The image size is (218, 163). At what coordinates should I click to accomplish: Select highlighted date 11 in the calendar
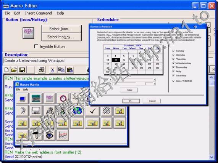tap(116, 60)
